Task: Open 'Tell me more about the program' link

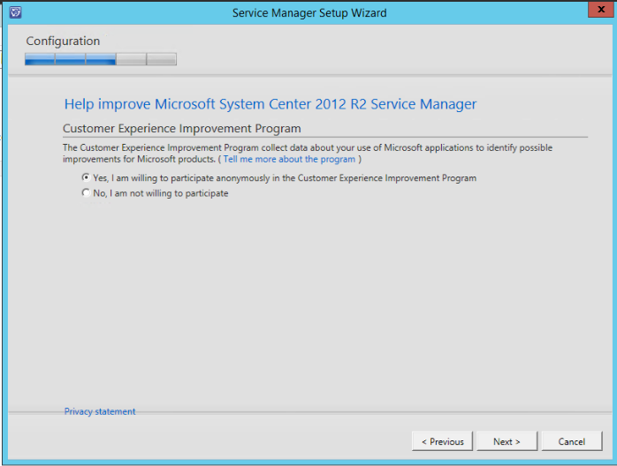Action: point(289,160)
